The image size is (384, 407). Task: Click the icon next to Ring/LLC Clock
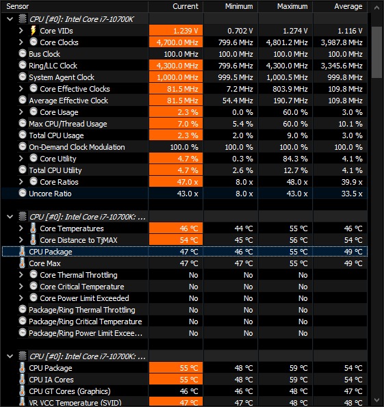point(23,65)
